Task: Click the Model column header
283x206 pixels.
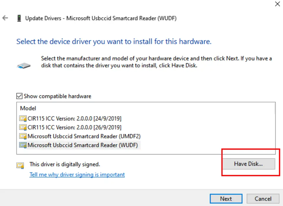Action: pos(28,108)
